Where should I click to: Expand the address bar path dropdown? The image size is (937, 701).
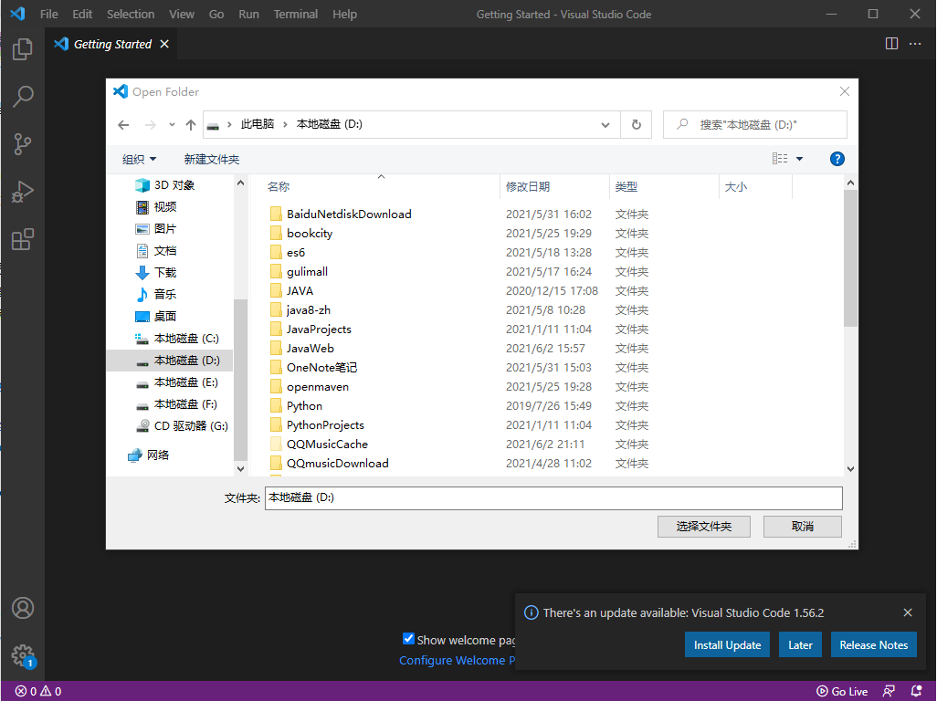[x=605, y=125]
